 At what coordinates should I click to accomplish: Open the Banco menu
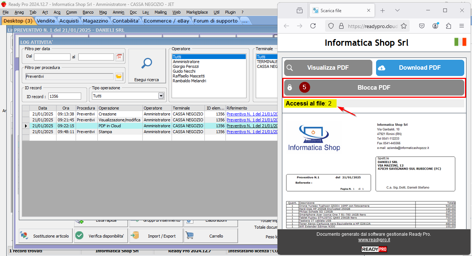[88, 12]
